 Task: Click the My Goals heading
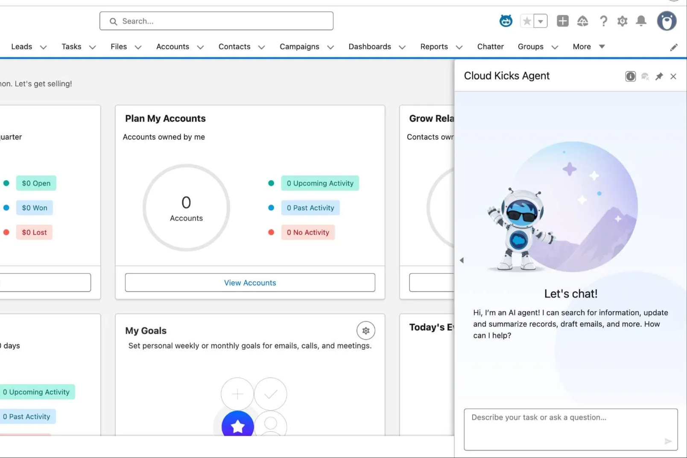146,331
